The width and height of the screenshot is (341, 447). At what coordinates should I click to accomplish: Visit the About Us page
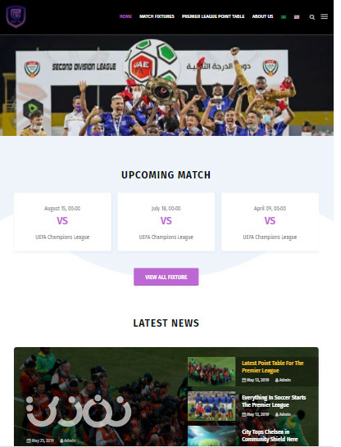262,16
